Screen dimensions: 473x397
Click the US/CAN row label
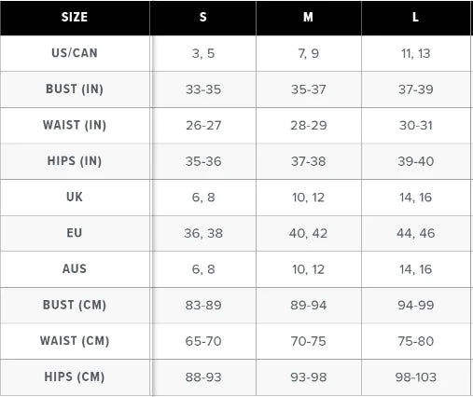point(75,53)
